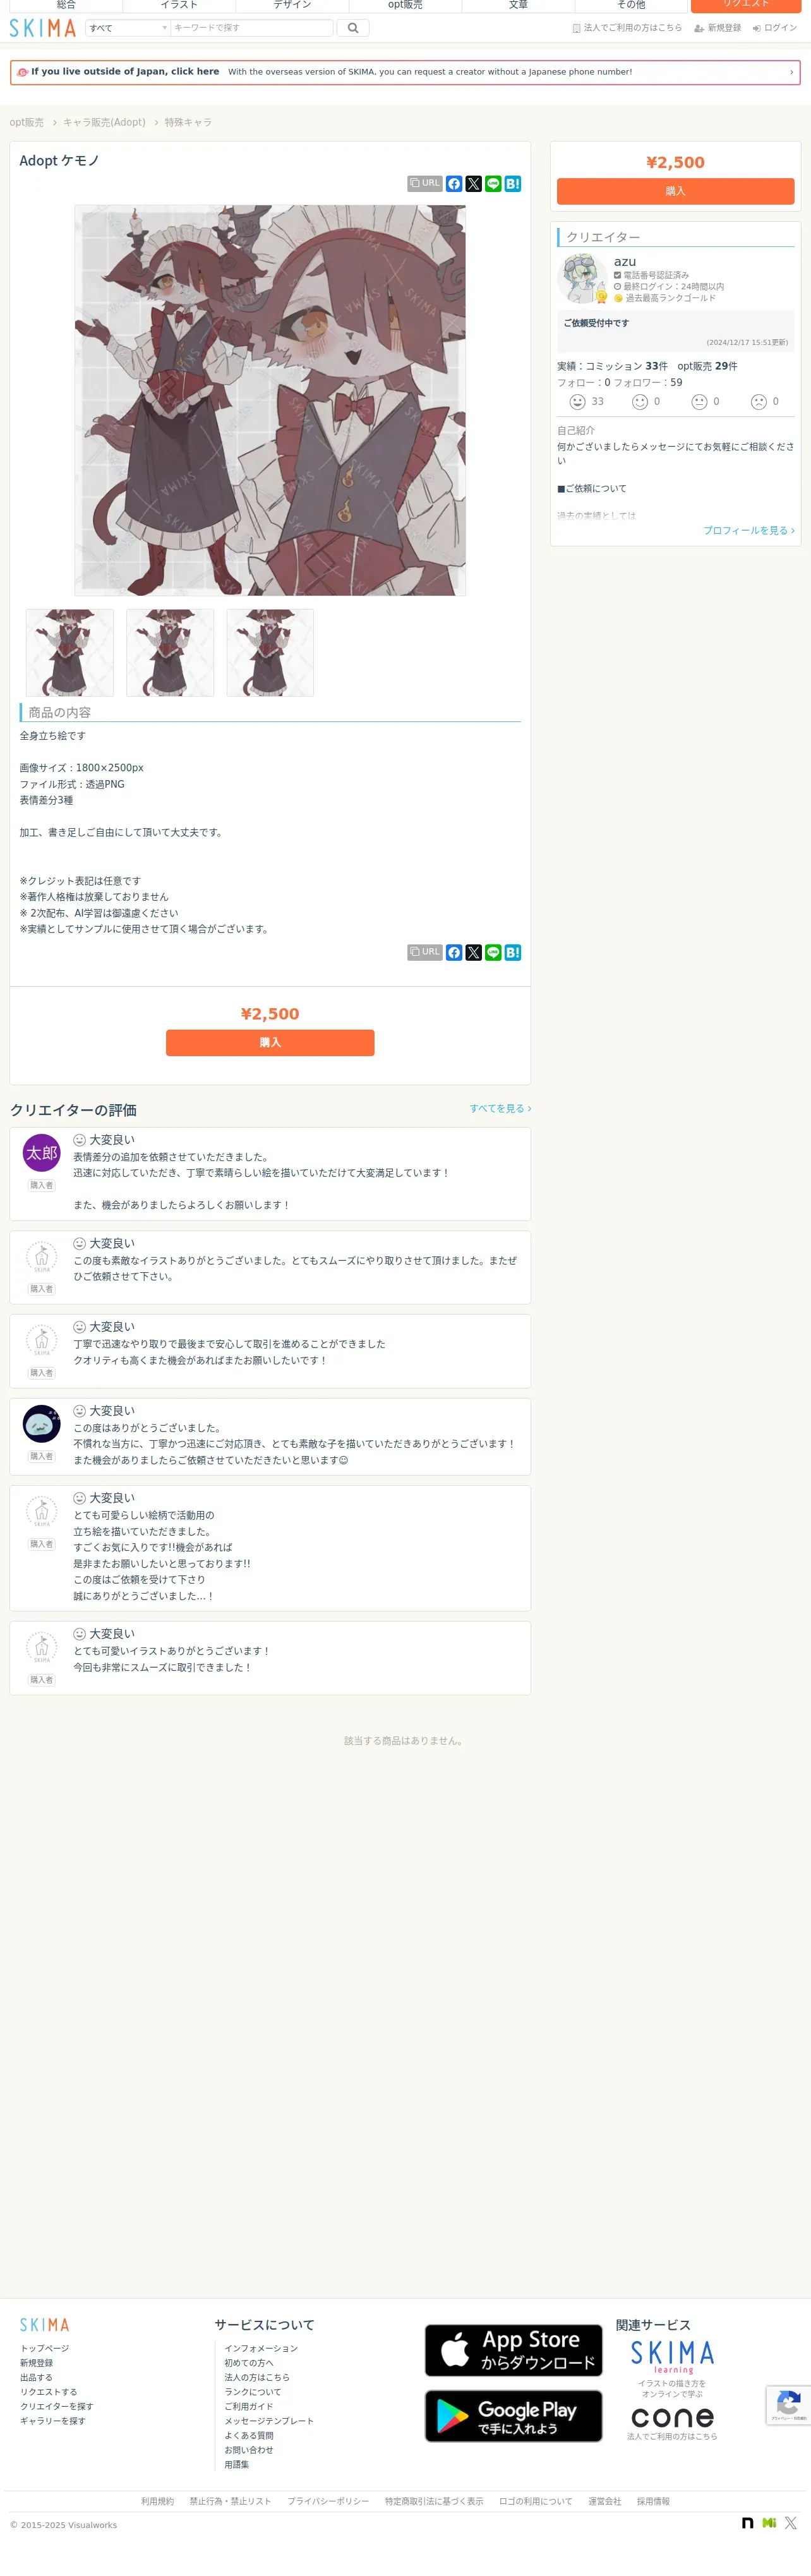Click the sad face rating icon
Screen dimensions: 811x2576
(x=759, y=402)
